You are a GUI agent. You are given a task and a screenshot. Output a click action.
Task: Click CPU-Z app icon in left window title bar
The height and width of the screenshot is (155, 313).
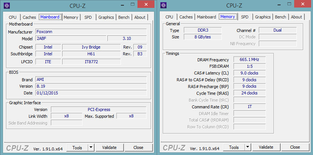click(x=7, y=6)
